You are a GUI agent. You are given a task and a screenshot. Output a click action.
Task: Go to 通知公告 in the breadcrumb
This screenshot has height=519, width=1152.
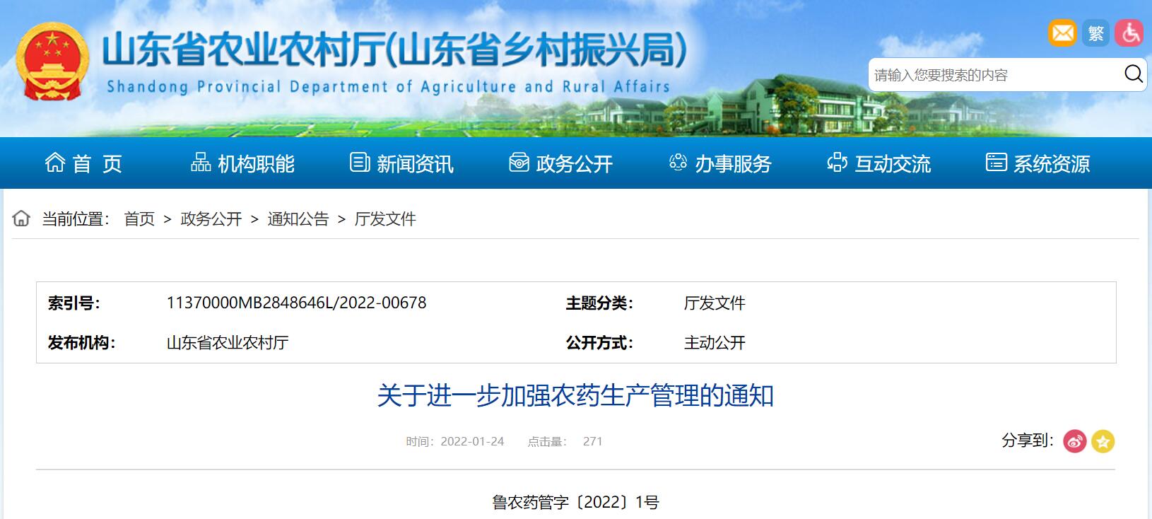click(298, 219)
